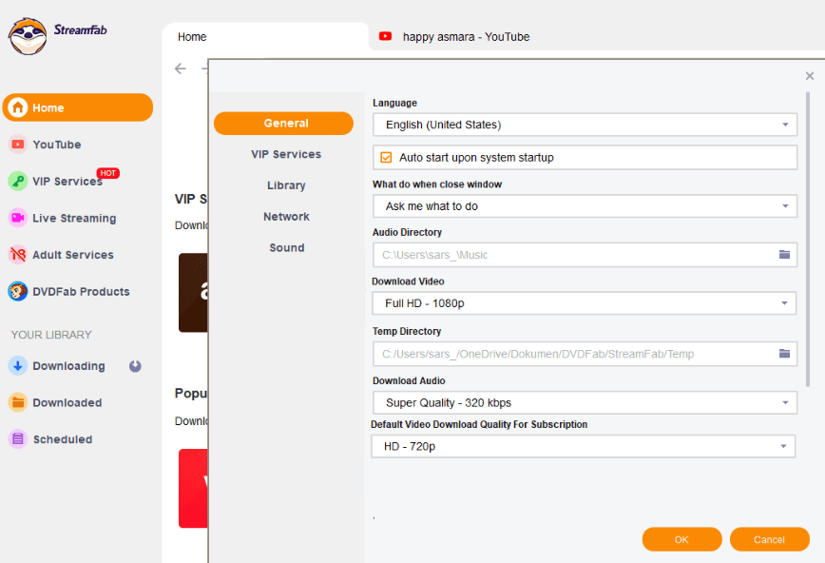Screen dimensions: 825x563
Task: Switch to the happy asmara - YouTube tab
Action: coord(466,37)
